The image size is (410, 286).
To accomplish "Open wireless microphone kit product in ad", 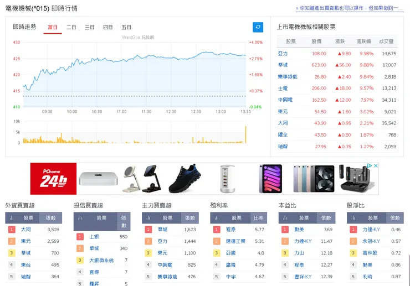I will (355, 179).
